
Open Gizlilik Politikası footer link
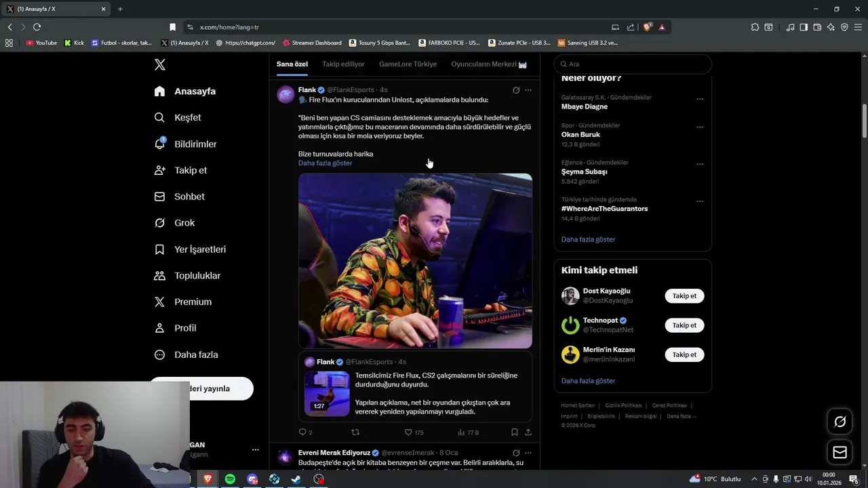pyautogui.click(x=623, y=405)
